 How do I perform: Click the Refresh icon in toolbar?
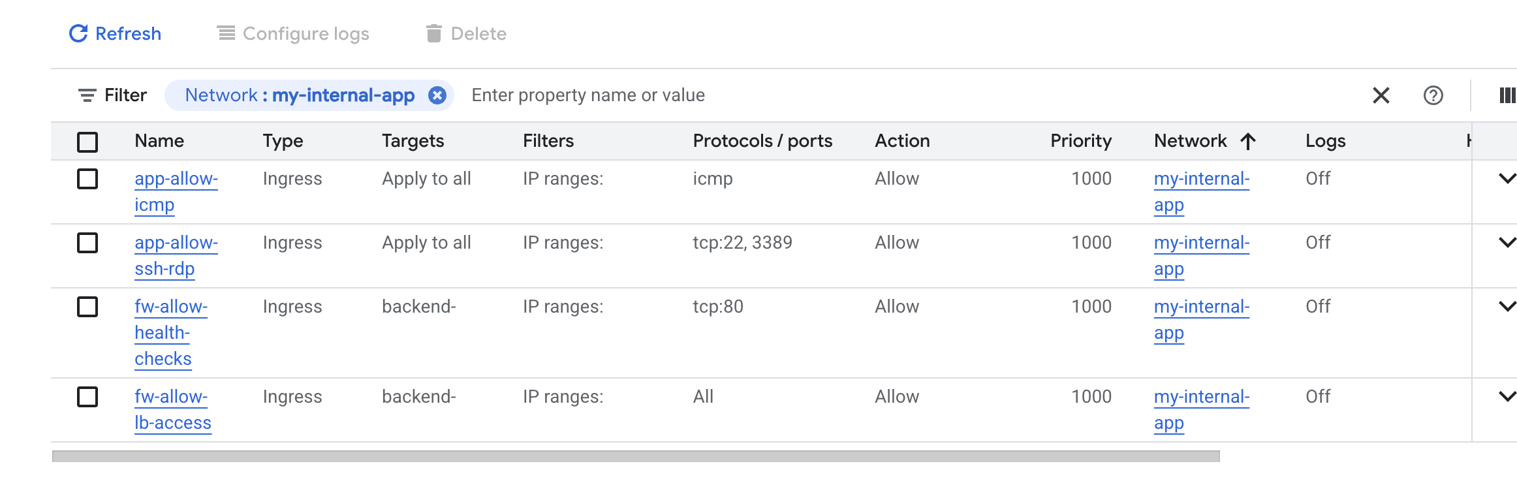point(78,33)
